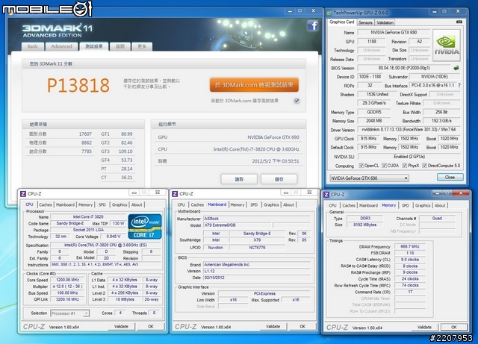478x344 pixels.
Task: Click the Facebook icon in 3DMark 11
Action: (312, 25)
